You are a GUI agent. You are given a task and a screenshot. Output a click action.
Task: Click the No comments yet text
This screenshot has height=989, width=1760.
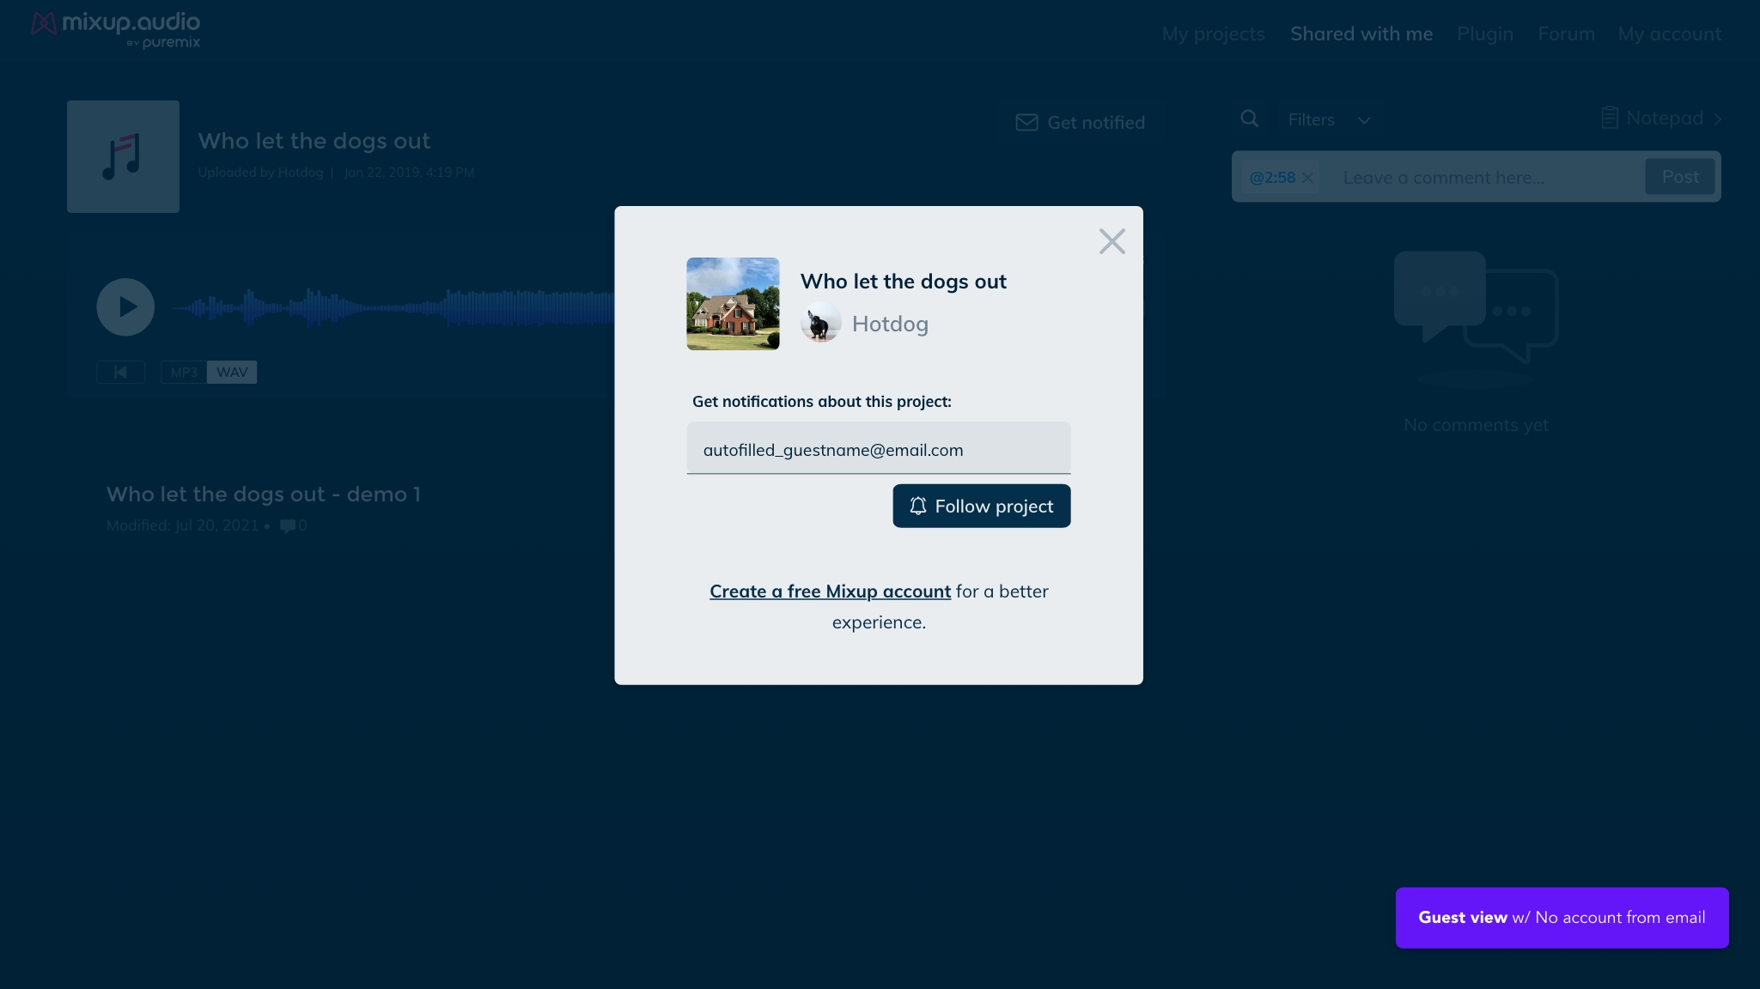coord(1476,425)
